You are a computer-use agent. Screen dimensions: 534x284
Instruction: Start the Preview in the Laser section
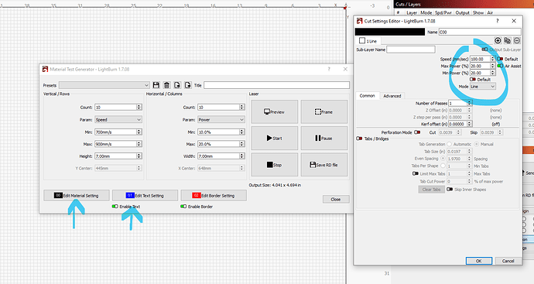pos(275,111)
